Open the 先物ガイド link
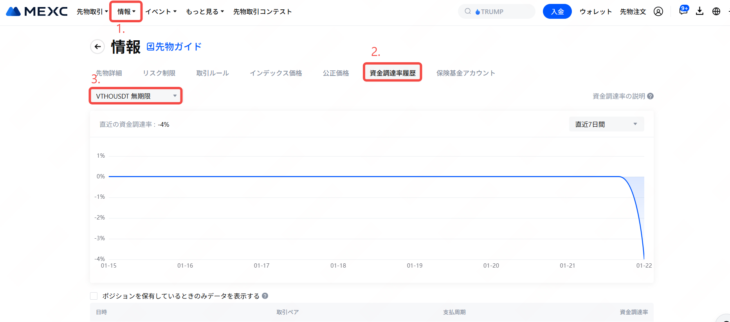This screenshot has height=322, width=730. [174, 47]
